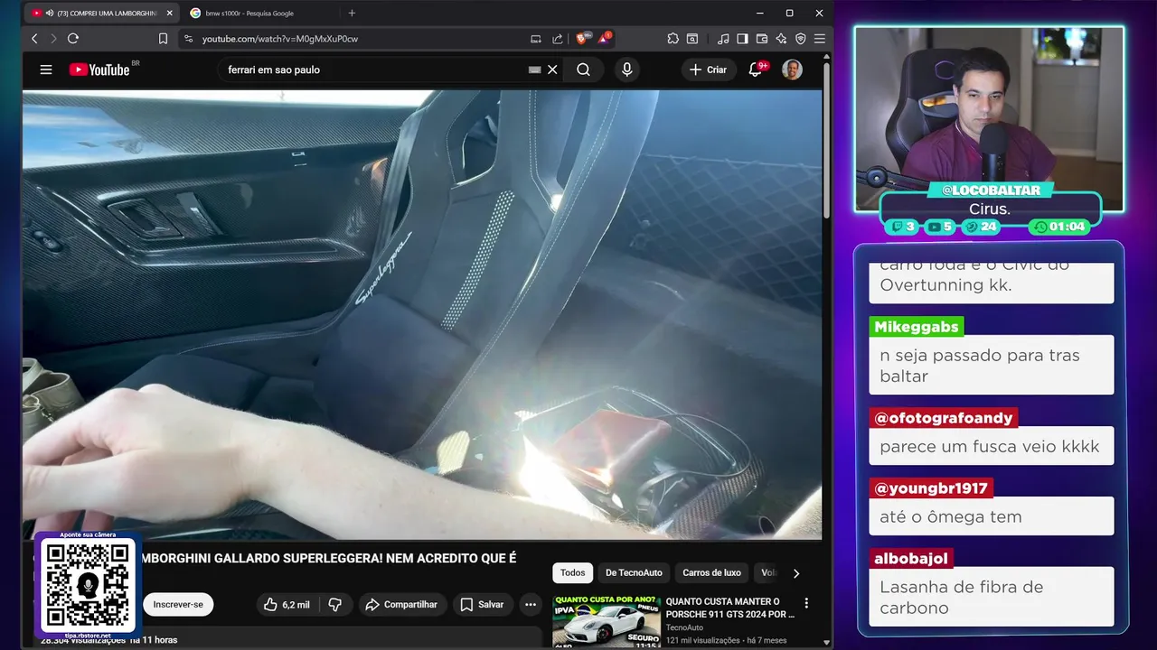Dislike the video with thumbs down
This screenshot has height=650, width=1157.
coord(334,604)
